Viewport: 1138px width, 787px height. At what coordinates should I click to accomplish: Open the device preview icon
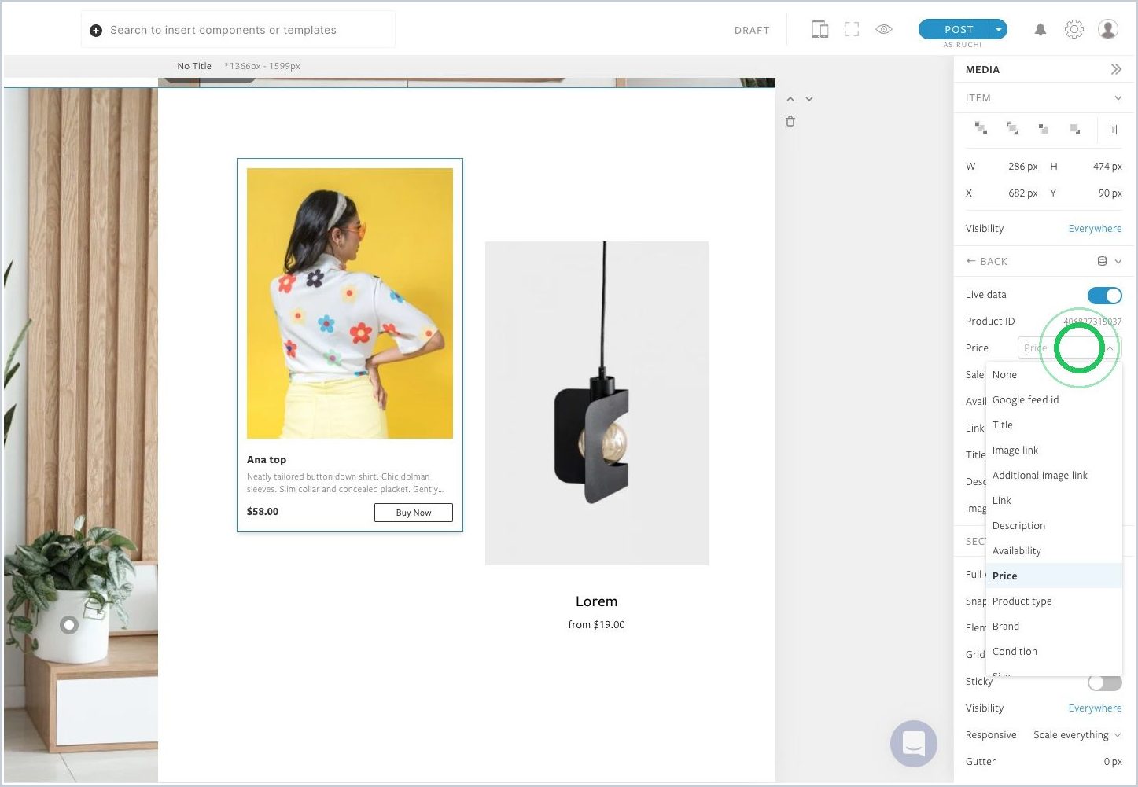point(820,30)
